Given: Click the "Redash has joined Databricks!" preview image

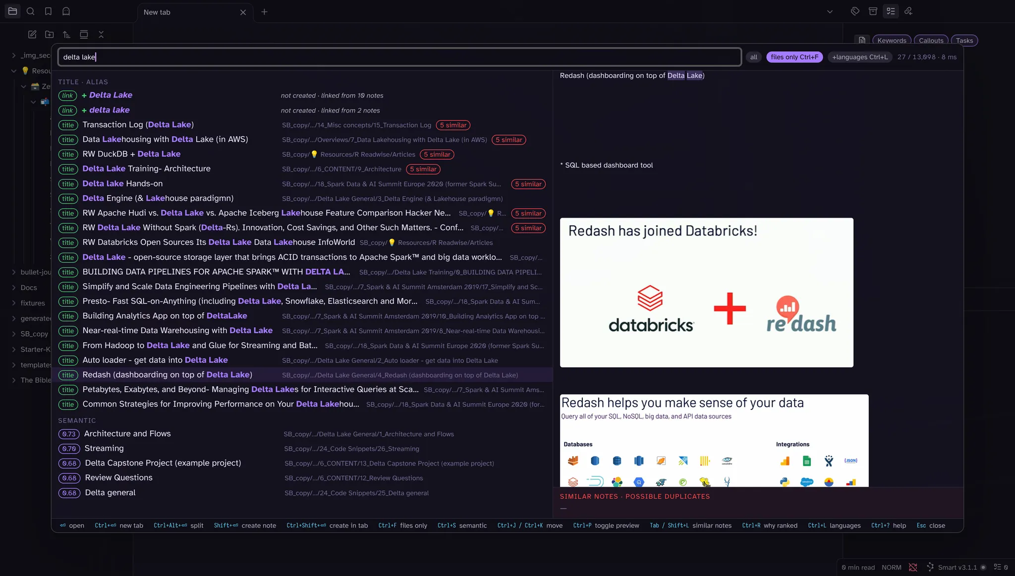Looking at the screenshot, I should click(706, 292).
